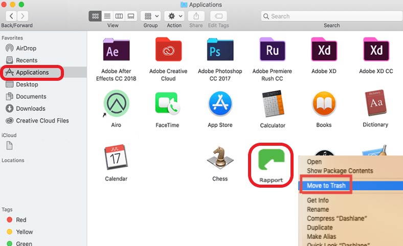
Task: Go forward with the Forward arrow
Action: [23, 16]
